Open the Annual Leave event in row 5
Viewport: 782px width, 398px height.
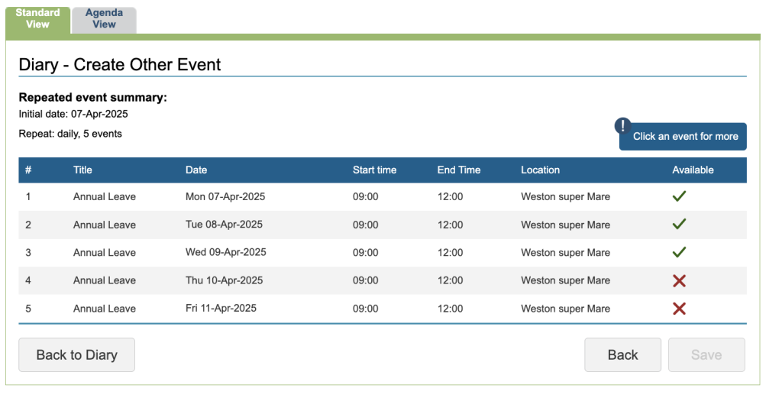105,309
